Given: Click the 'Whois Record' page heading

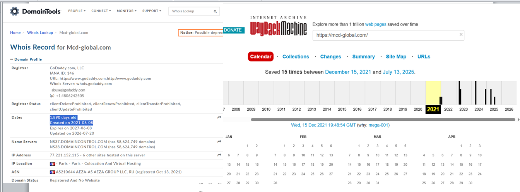Looking at the screenshot, I should pyautogui.click(x=32, y=47).
